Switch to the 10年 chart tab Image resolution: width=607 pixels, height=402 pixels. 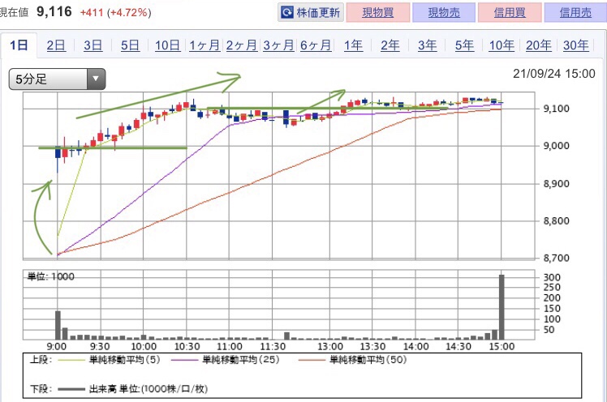pyautogui.click(x=502, y=45)
